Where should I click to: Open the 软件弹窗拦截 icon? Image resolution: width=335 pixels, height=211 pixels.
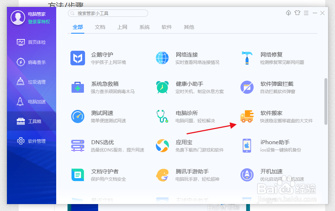(247, 87)
